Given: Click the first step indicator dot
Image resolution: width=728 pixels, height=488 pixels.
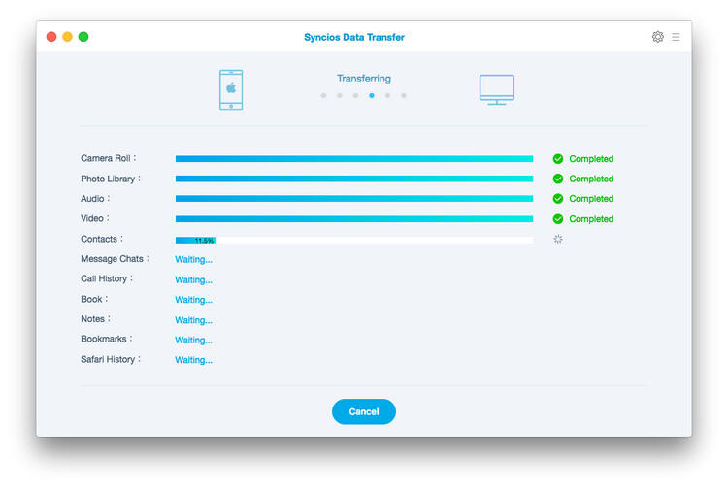Looking at the screenshot, I should tap(323, 96).
